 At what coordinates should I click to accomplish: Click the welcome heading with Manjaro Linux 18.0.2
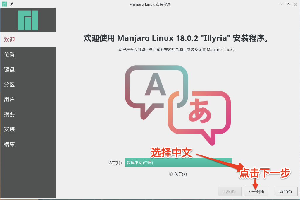coord(176,38)
